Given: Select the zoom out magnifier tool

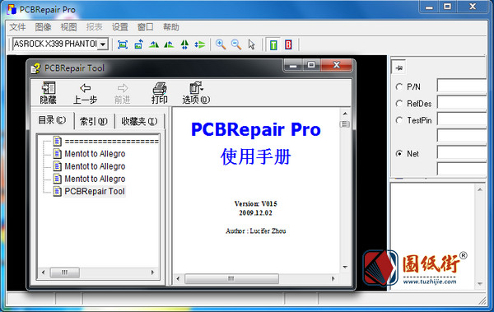Looking at the screenshot, I should point(236,44).
